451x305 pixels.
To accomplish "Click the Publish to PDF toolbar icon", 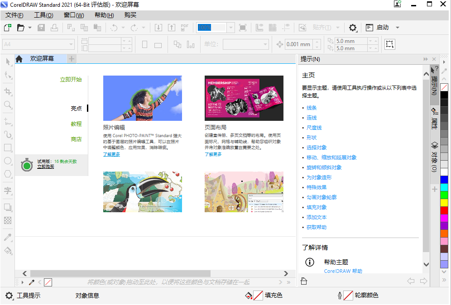I will pyautogui.click(x=184, y=28).
